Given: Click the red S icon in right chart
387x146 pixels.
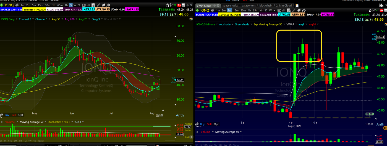Looking at the screenshot, I should [381, 10].
